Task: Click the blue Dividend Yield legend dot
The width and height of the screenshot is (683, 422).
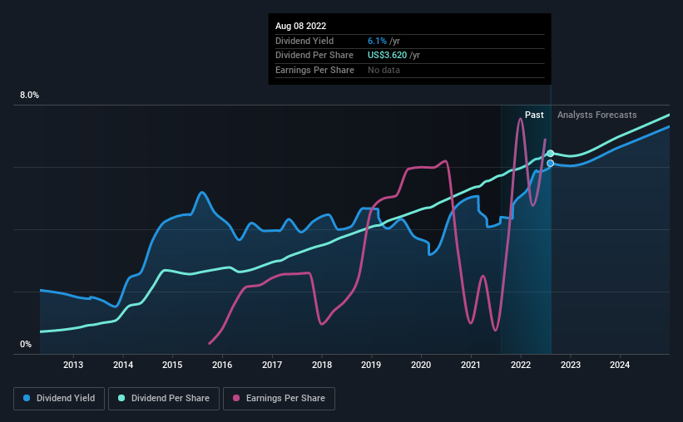Action: [x=27, y=398]
